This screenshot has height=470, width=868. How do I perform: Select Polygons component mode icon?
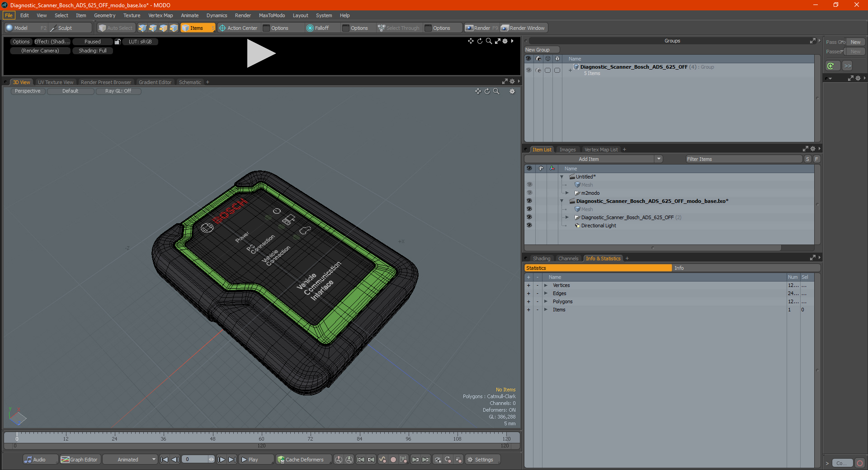pyautogui.click(x=163, y=28)
